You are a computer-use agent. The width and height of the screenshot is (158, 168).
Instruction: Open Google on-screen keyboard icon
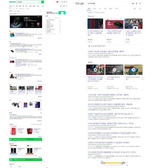pos(133,3)
